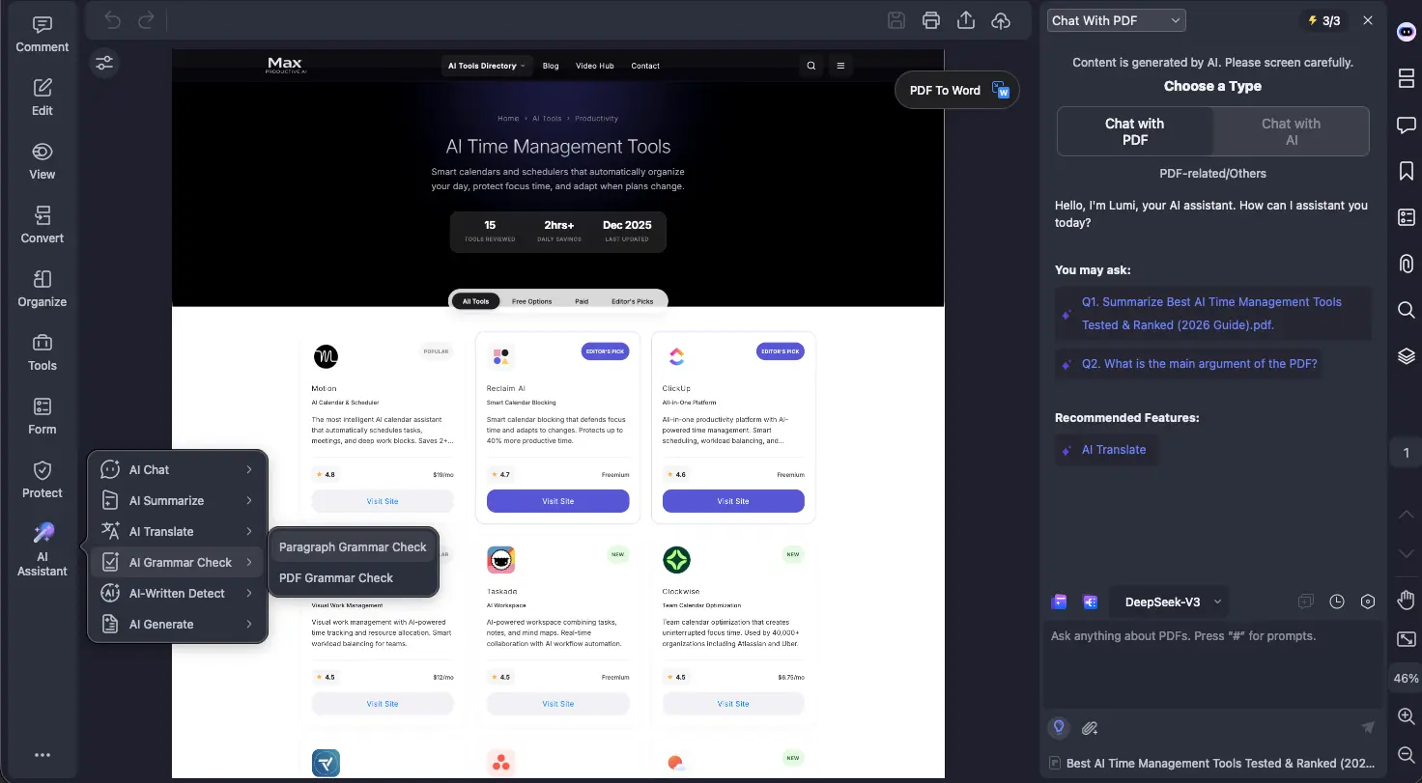This screenshot has height=783, width=1422.
Task: Open the Bookmarks panel on the right
Action: (1406, 171)
